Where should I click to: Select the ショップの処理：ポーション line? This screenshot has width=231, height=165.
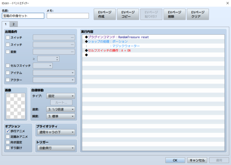[x=153, y=41]
